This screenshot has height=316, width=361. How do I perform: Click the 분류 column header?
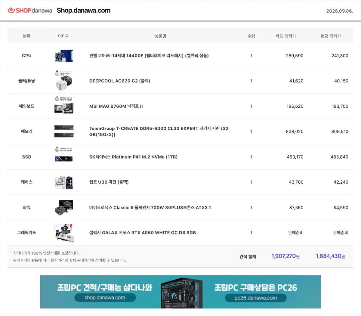tap(27, 36)
